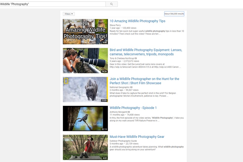Open bison thumbnail of National Geographic video

point(85,89)
